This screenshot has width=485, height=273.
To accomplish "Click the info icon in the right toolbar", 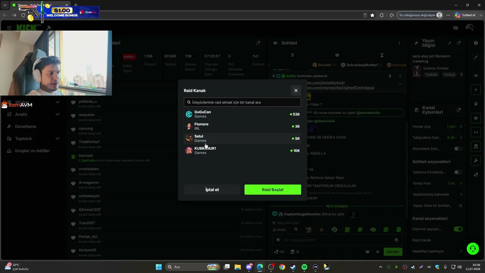I will pos(476,43).
